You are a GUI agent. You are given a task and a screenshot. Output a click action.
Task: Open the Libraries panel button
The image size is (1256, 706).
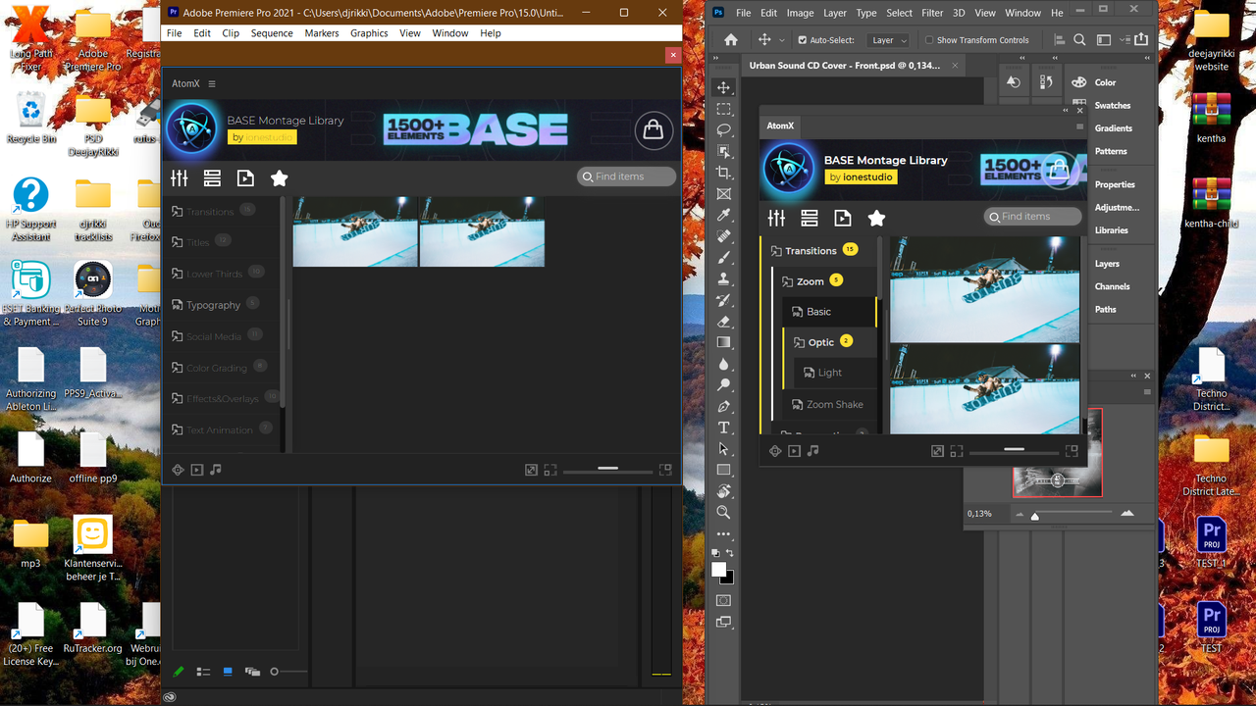click(x=1112, y=230)
